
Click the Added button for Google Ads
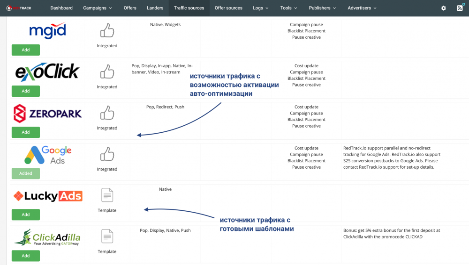[26, 173]
